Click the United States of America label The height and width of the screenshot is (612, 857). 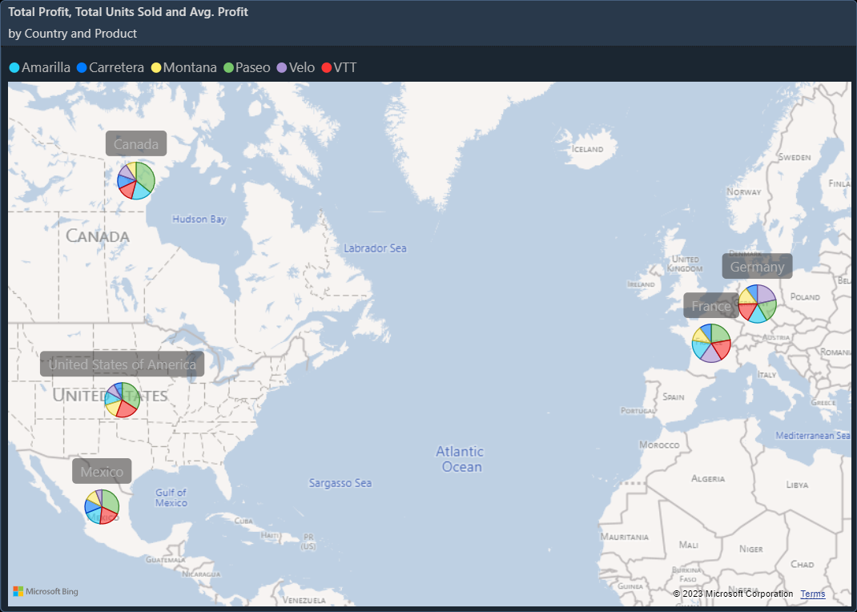(123, 364)
